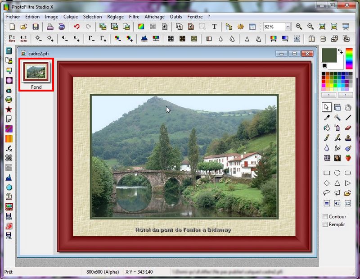Select the Smudge finger tool
Image resolution: width=360 pixels, height=279 pixels.
click(337, 148)
